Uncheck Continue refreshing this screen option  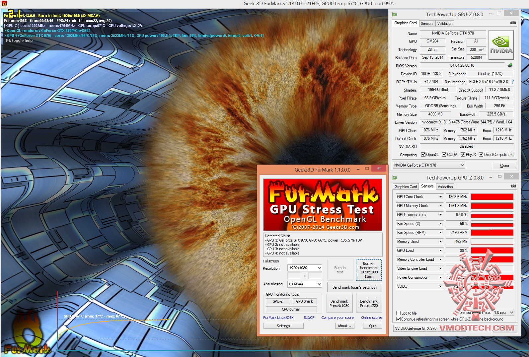click(x=399, y=319)
